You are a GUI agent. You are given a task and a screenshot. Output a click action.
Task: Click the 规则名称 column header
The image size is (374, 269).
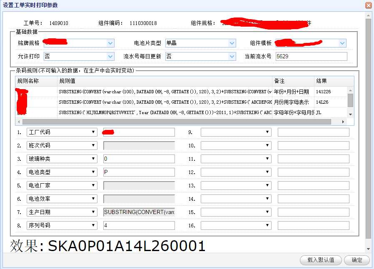click(x=36, y=81)
